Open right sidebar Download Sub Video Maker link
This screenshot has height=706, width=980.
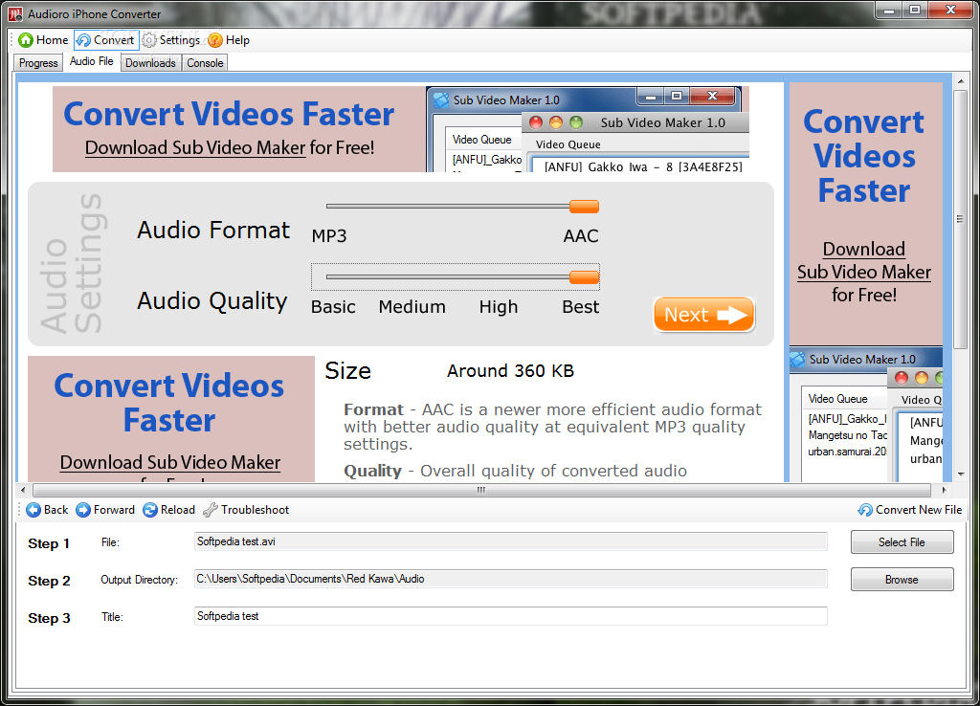click(x=864, y=260)
